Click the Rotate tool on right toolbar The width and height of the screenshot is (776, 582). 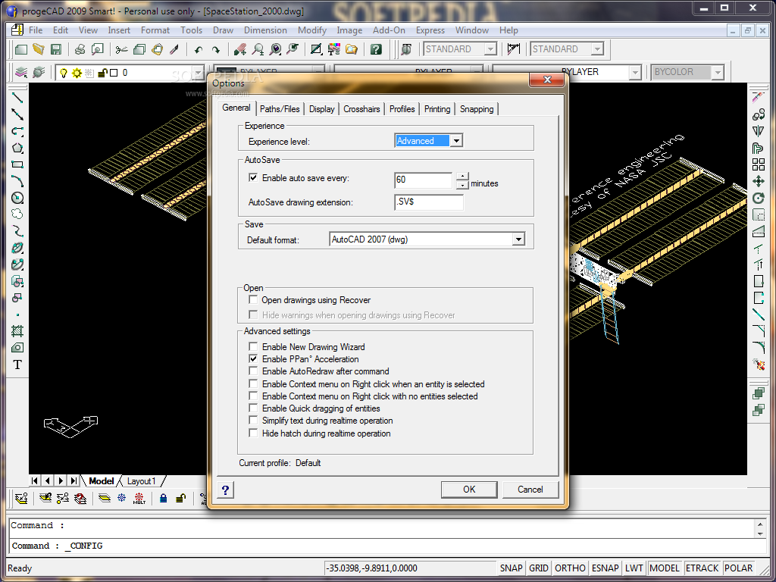pos(758,198)
